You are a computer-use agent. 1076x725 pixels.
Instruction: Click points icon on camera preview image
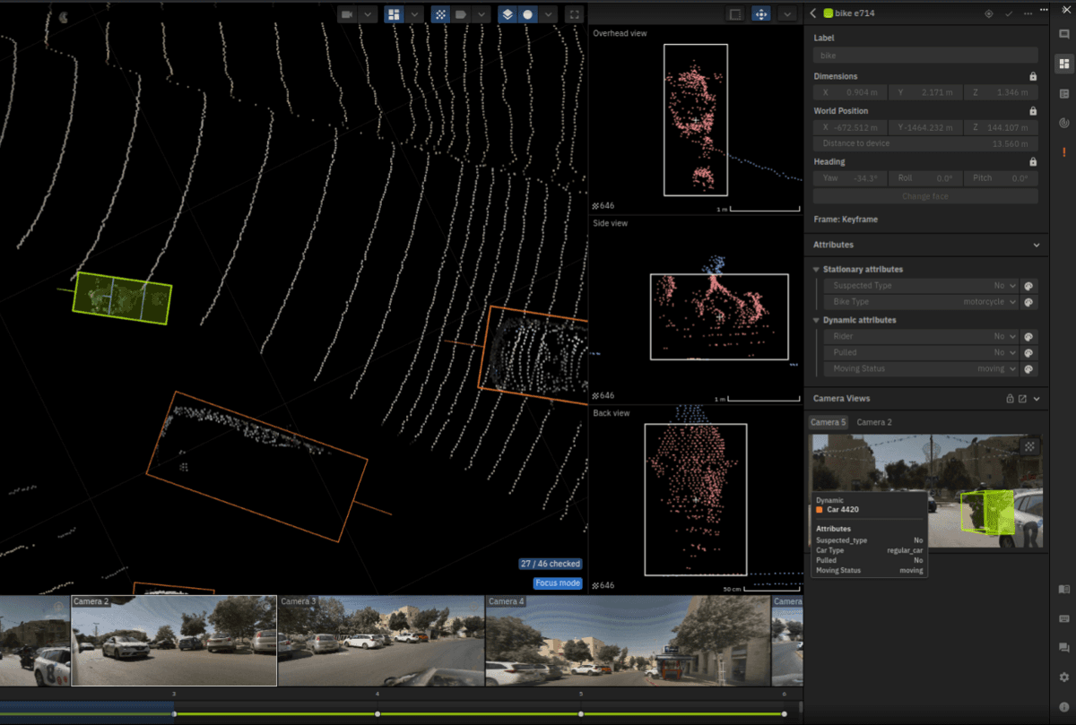coord(1030,445)
